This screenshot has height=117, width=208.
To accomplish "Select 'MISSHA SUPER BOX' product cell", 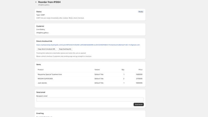I will click(45, 79).
